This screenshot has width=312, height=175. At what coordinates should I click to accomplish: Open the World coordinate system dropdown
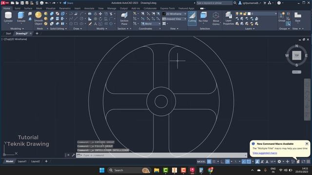point(151,24)
